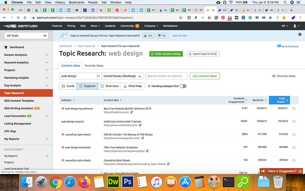
Task: Stop loading the page in Chrome
Action: [x=18, y=18]
